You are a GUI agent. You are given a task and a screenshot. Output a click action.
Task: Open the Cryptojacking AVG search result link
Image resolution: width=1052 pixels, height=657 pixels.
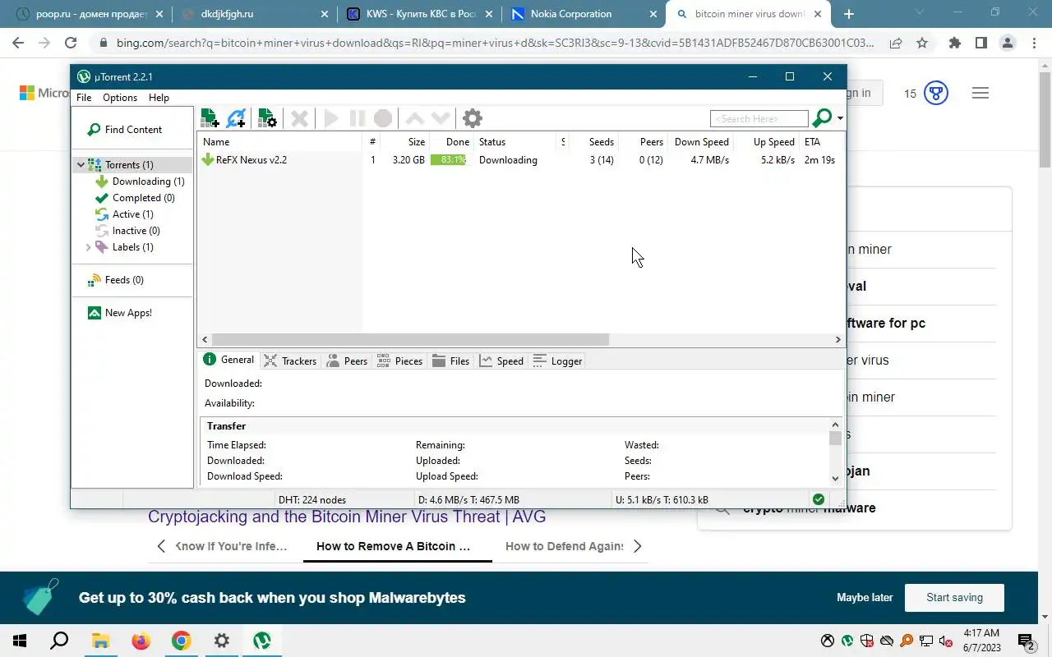[x=347, y=517]
